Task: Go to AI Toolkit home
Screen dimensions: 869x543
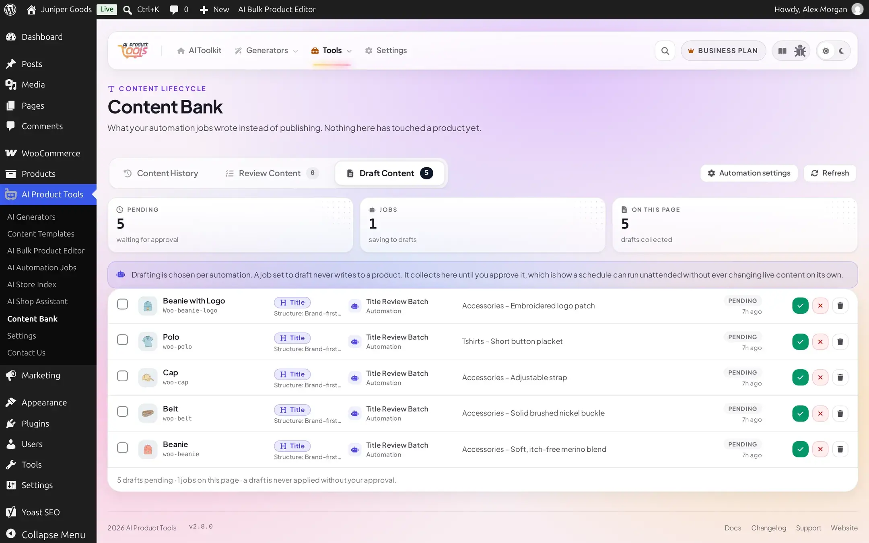Action: pos(199,51)
